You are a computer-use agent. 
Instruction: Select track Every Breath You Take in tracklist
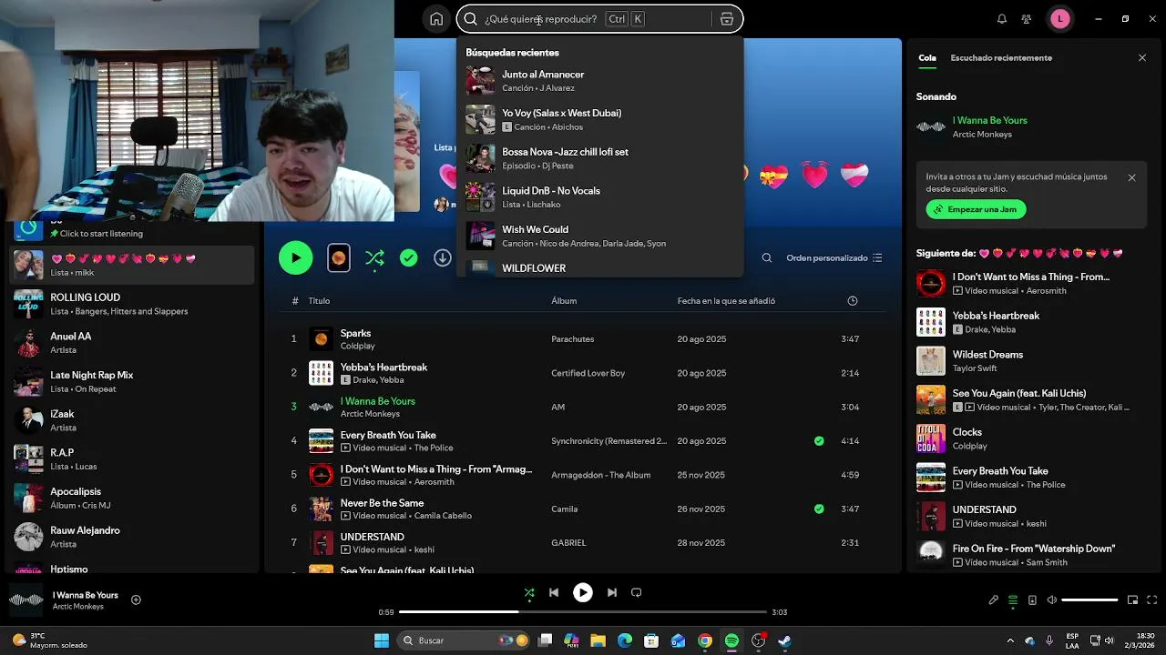tap(583, 441)
